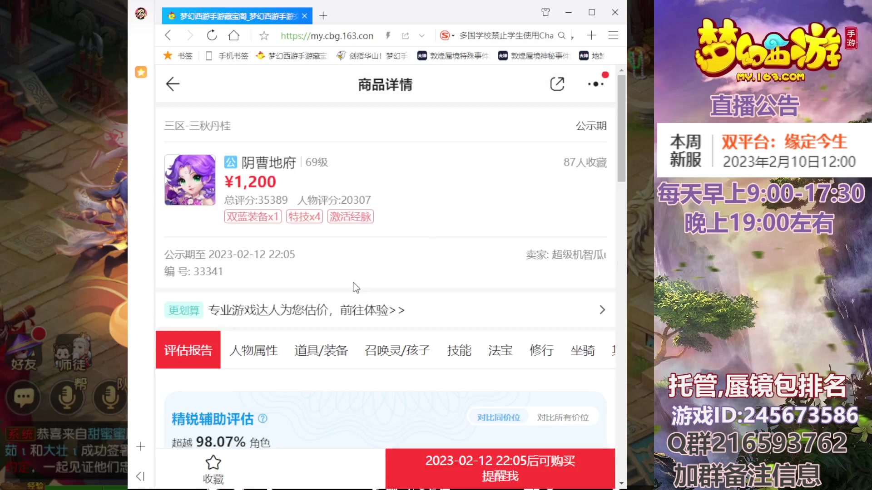The height and width of the screenshot is (490, 872).
Task: Go to browser home page
Action: click(234, 35)
